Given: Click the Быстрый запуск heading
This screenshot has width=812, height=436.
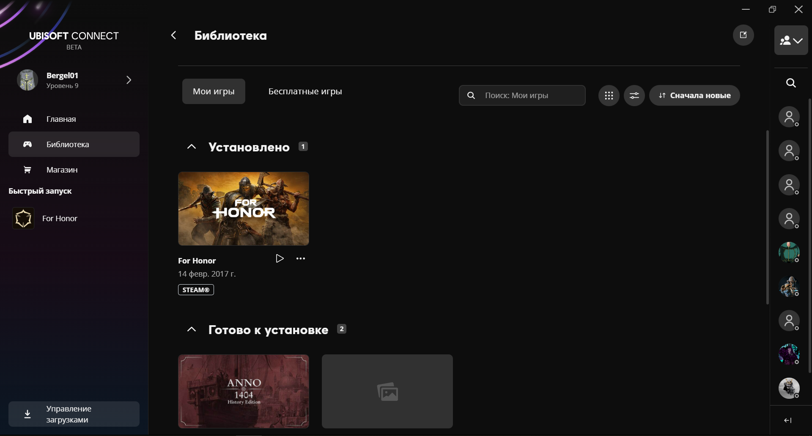Looking at the screenshot, I should coord(40,191).
